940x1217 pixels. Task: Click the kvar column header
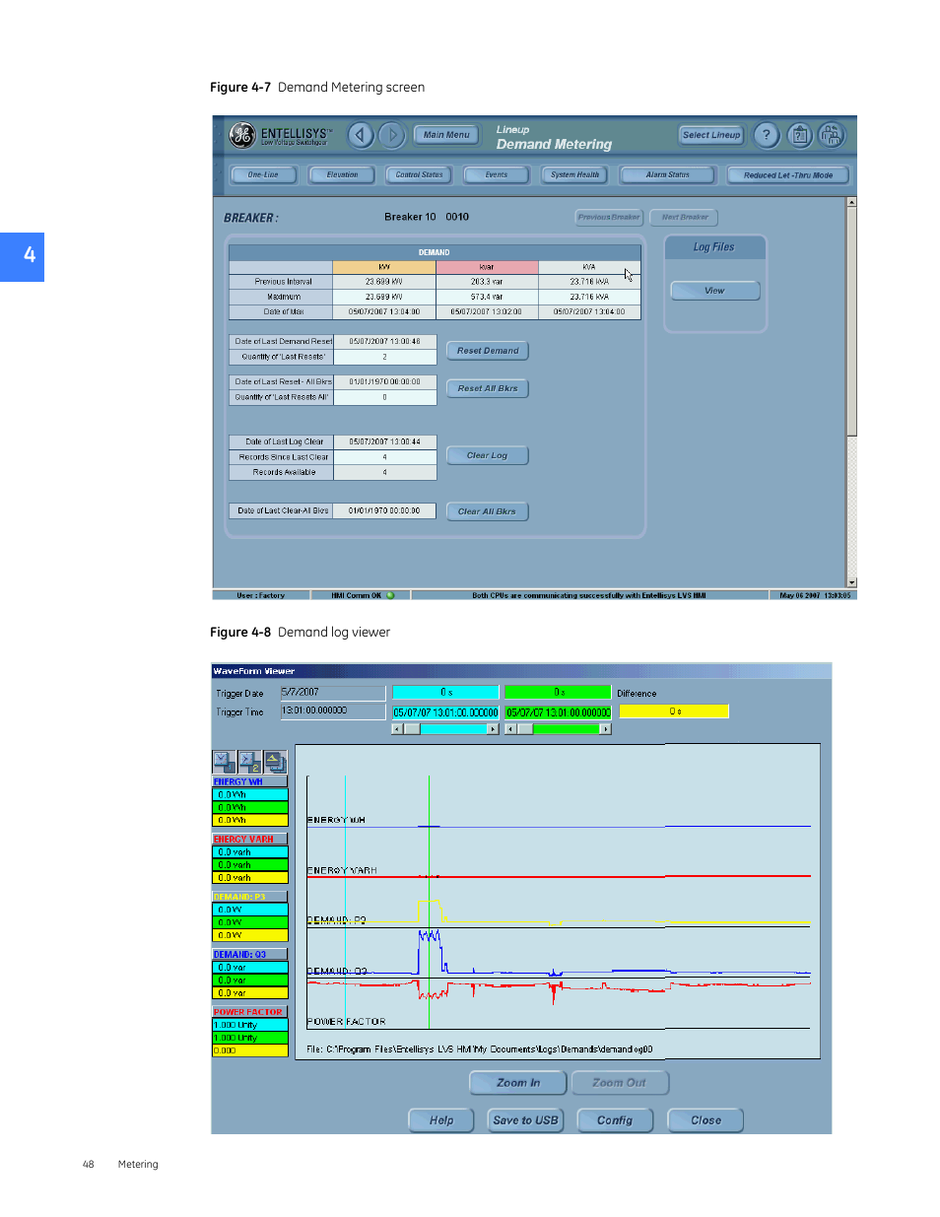tap(487, 267)
